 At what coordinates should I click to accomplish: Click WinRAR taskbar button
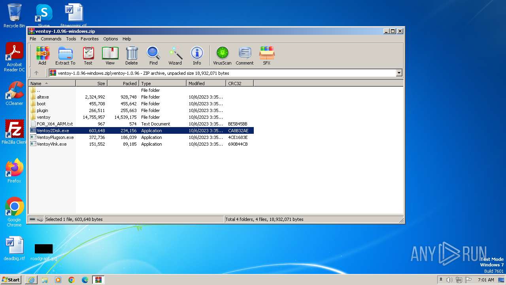[98, 280]
